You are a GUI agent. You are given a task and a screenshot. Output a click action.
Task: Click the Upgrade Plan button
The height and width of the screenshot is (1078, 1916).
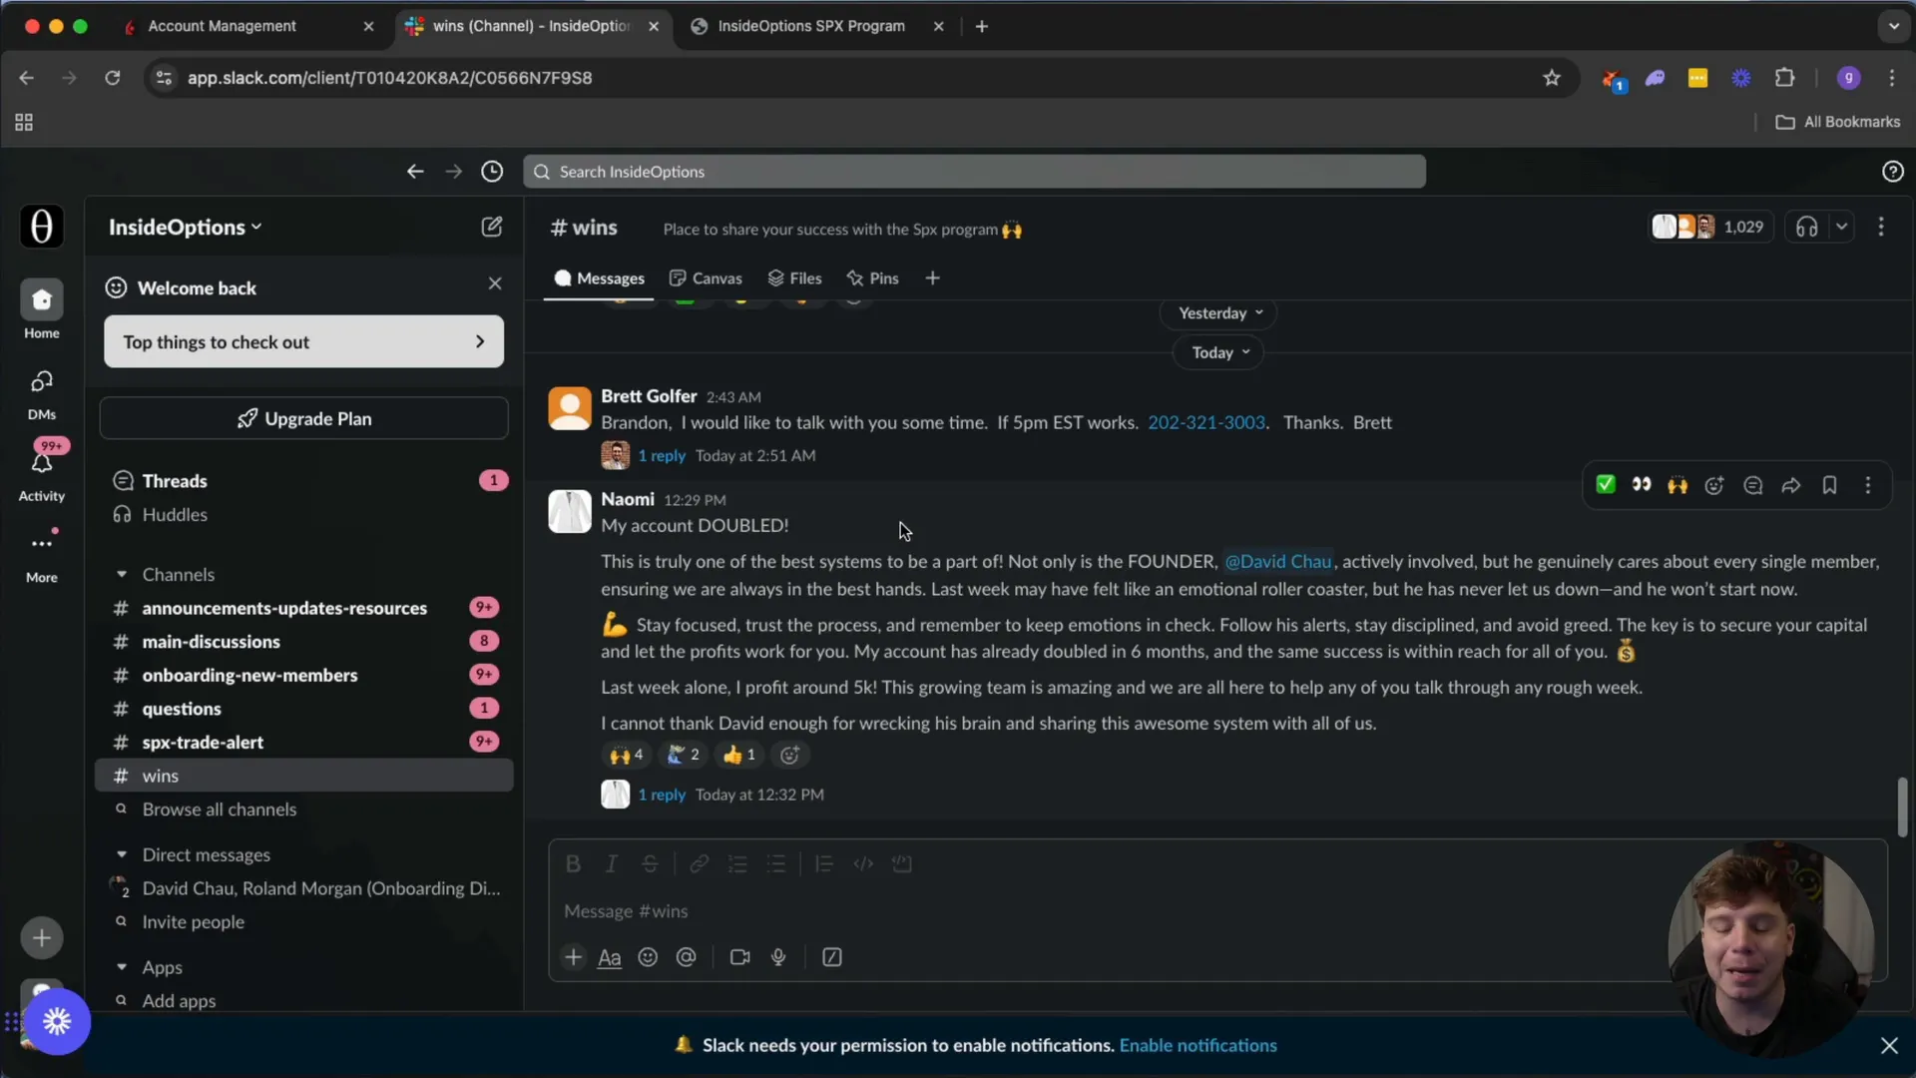(303, 418)
